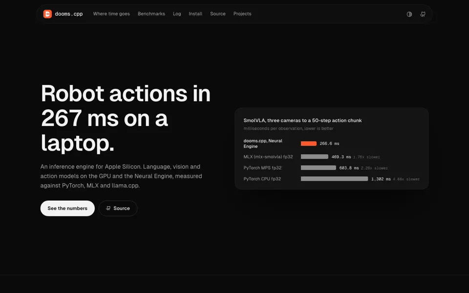Open the GitHub icon in navbar
The height and width of the screenshot is (293, 469).
click(x=423, y=14)
